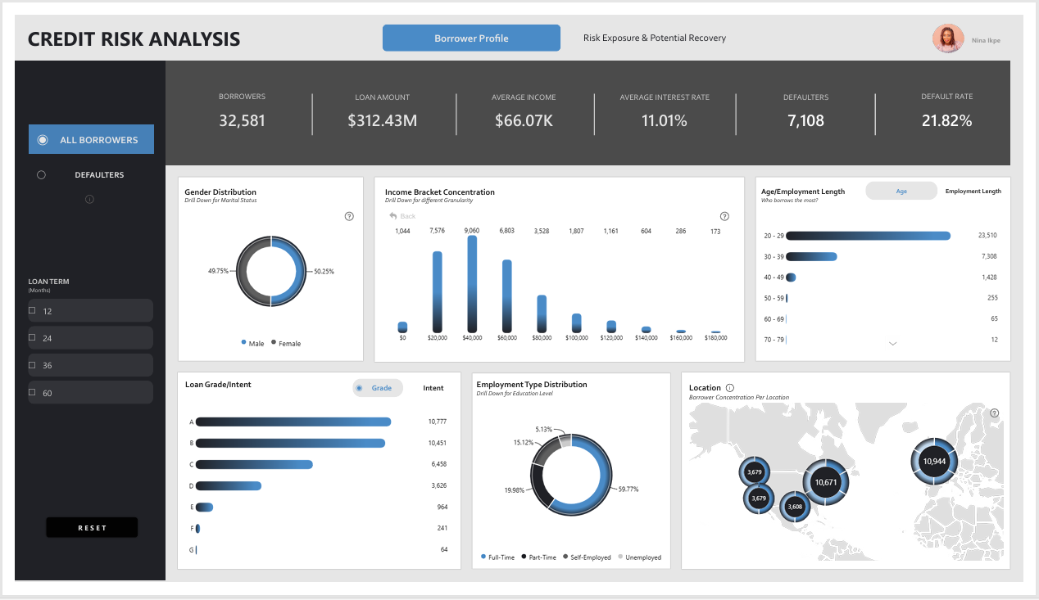
Task: Open Nina Ikpe's profile avatar
Action: coord(947,38)
